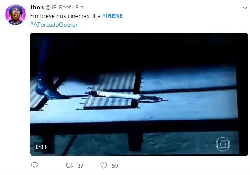
Task: Click the like count 59
Action: [115, 166]
